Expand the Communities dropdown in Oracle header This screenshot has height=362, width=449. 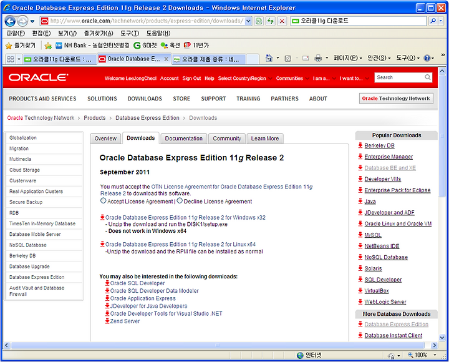[x=292, y=78]
